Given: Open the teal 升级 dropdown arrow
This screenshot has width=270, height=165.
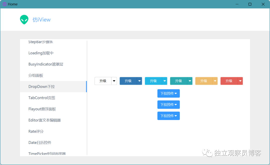Looking at the screenshot, I should click(190, 81).
